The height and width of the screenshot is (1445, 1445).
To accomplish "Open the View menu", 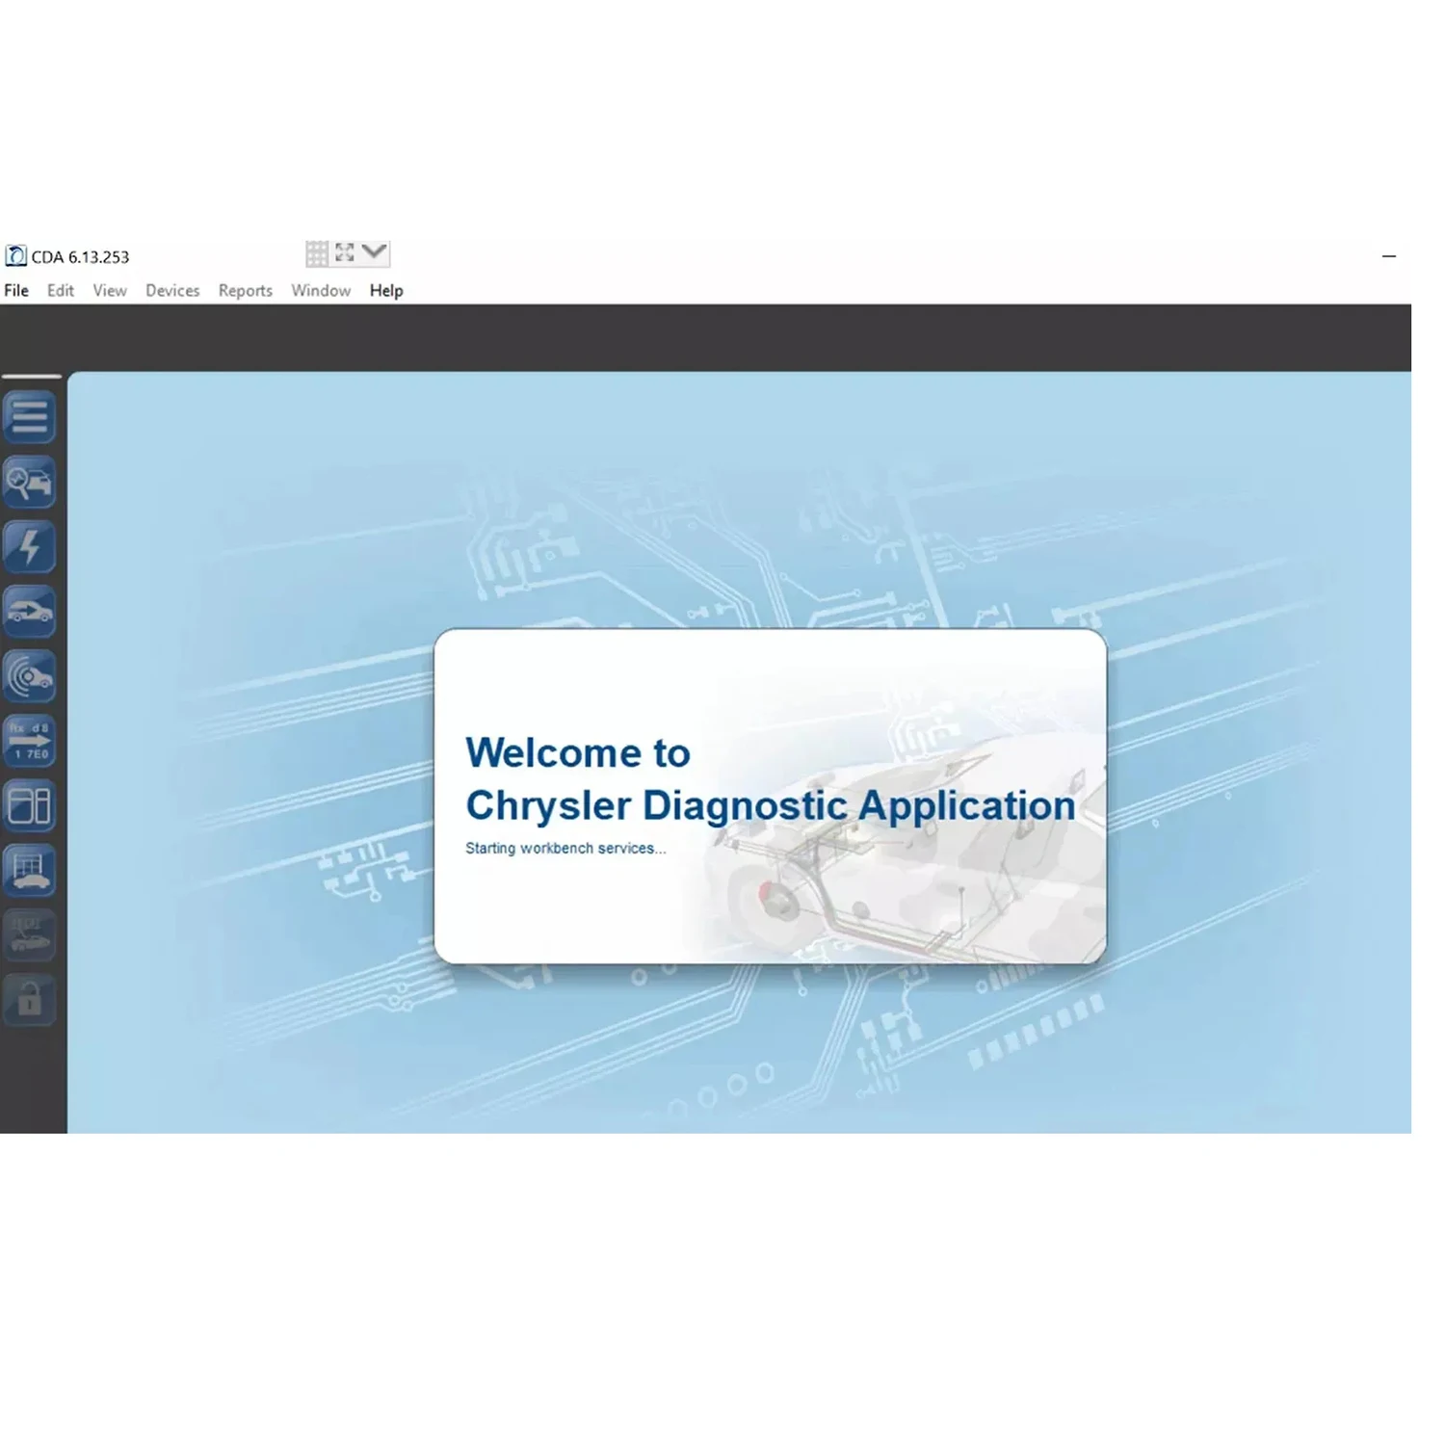I will pos(110,290).
